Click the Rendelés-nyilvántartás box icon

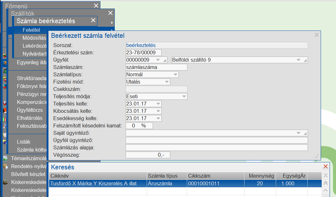(x=5, y=166)
